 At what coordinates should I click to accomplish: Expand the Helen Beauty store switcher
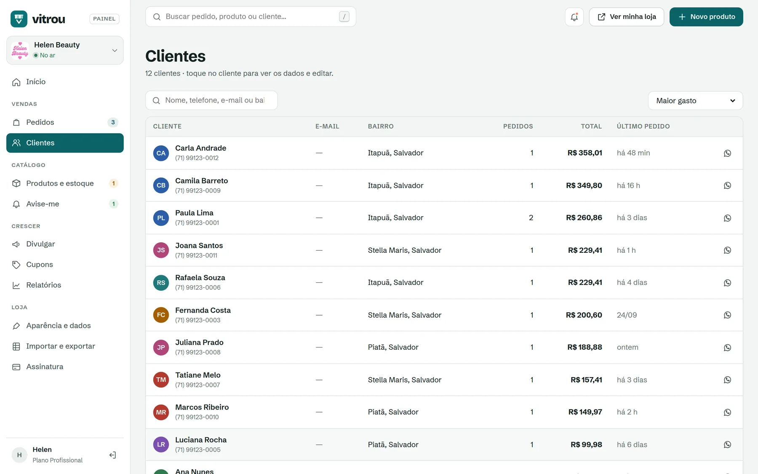point(65,50)
